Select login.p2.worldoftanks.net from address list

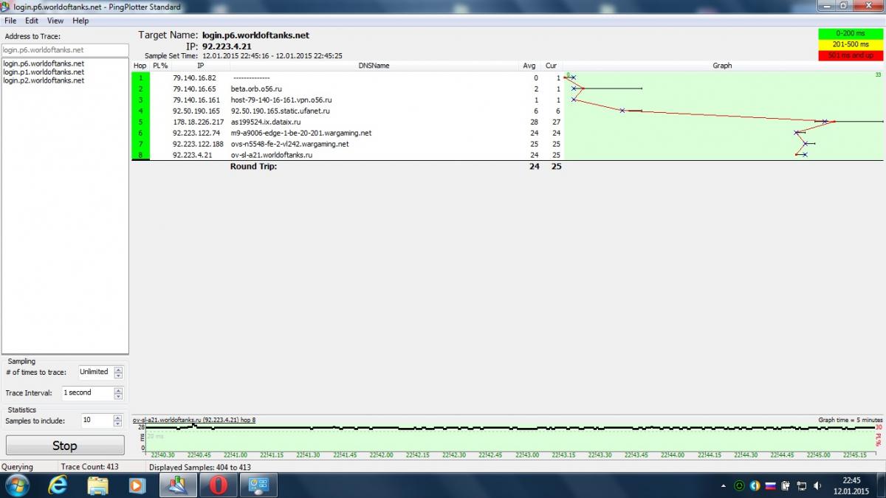(44, 80)
